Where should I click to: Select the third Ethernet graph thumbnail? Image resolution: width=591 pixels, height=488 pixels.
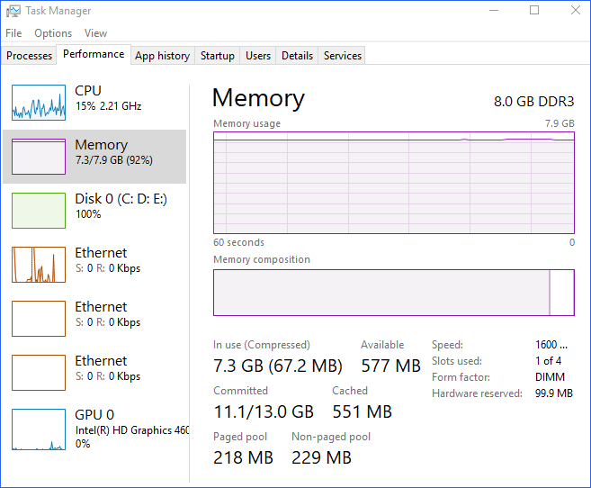point(39,373)
